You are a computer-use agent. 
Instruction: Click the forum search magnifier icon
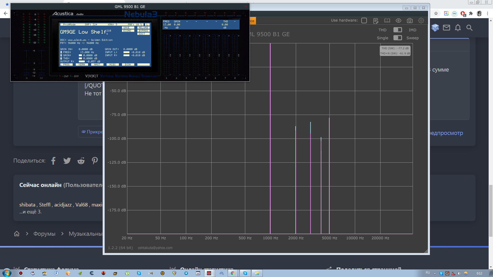469,28
